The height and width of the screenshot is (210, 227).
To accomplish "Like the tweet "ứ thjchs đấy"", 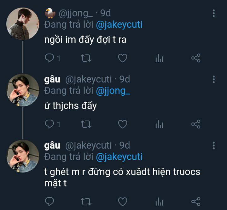I will click(x=122, y=124).
